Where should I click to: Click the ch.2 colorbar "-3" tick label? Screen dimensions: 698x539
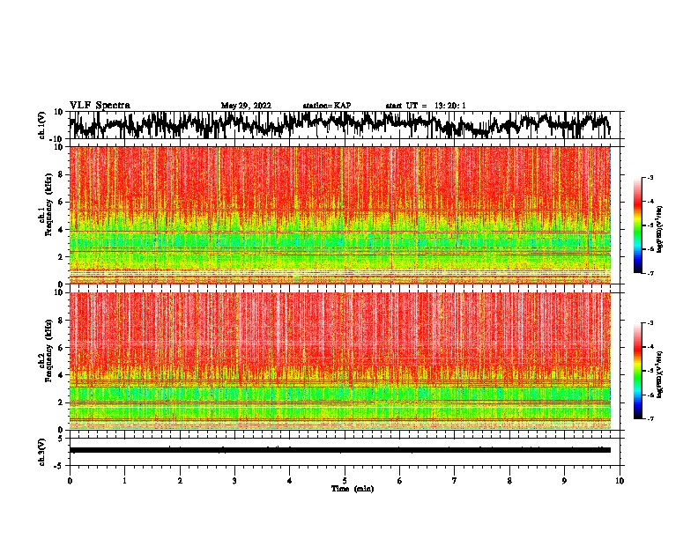[650, 323]
